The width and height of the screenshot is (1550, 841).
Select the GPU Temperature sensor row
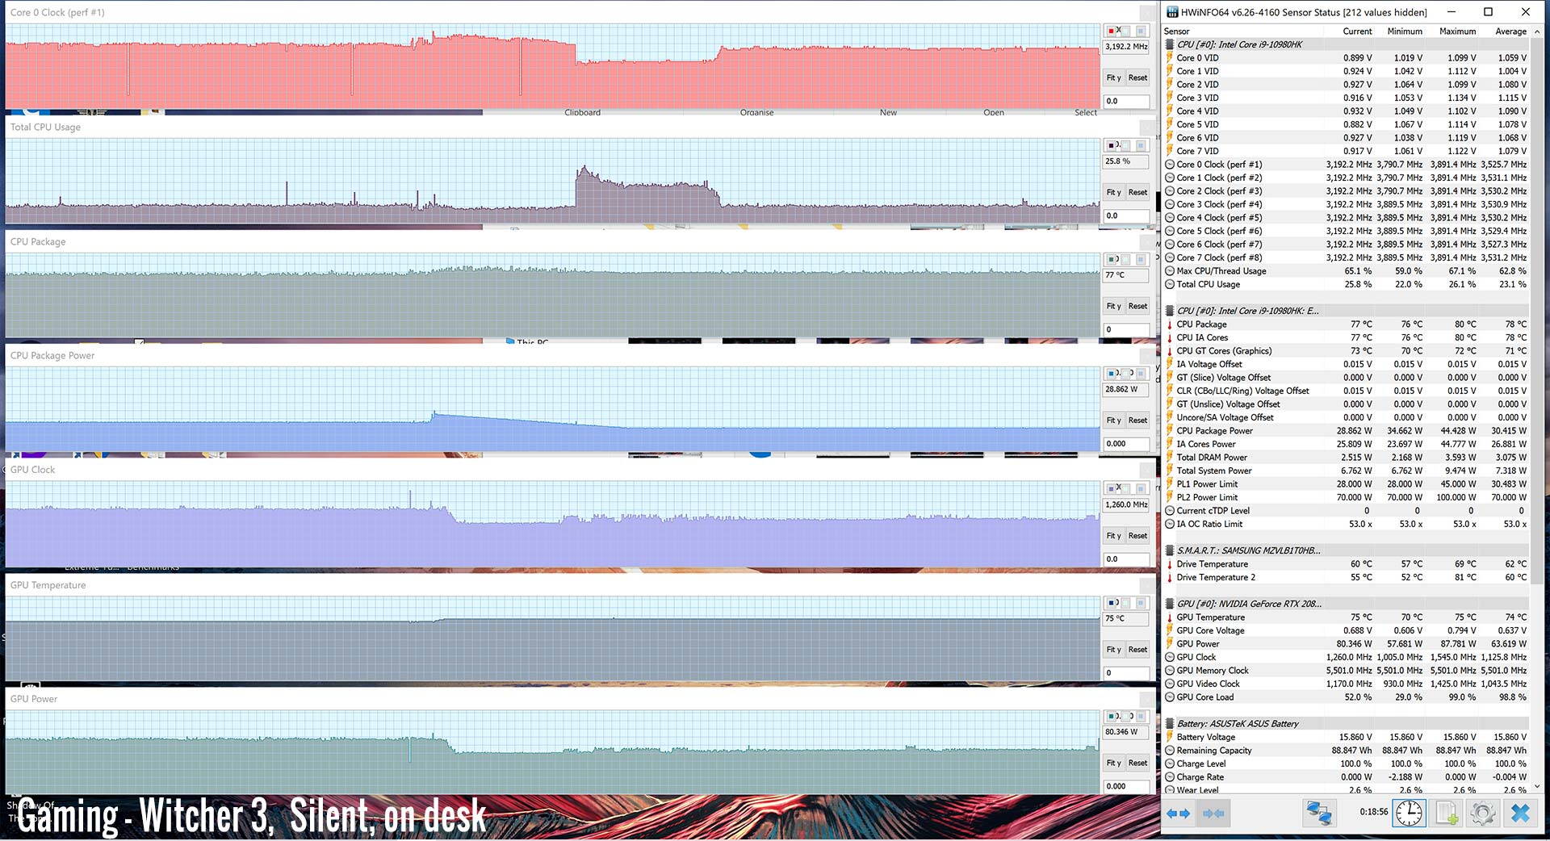point(1210,617)
